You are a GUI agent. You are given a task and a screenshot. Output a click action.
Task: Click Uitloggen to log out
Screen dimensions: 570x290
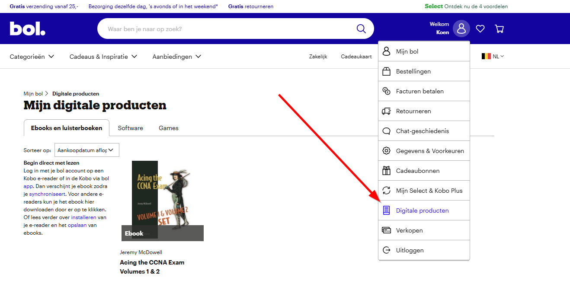click(410, 250)
